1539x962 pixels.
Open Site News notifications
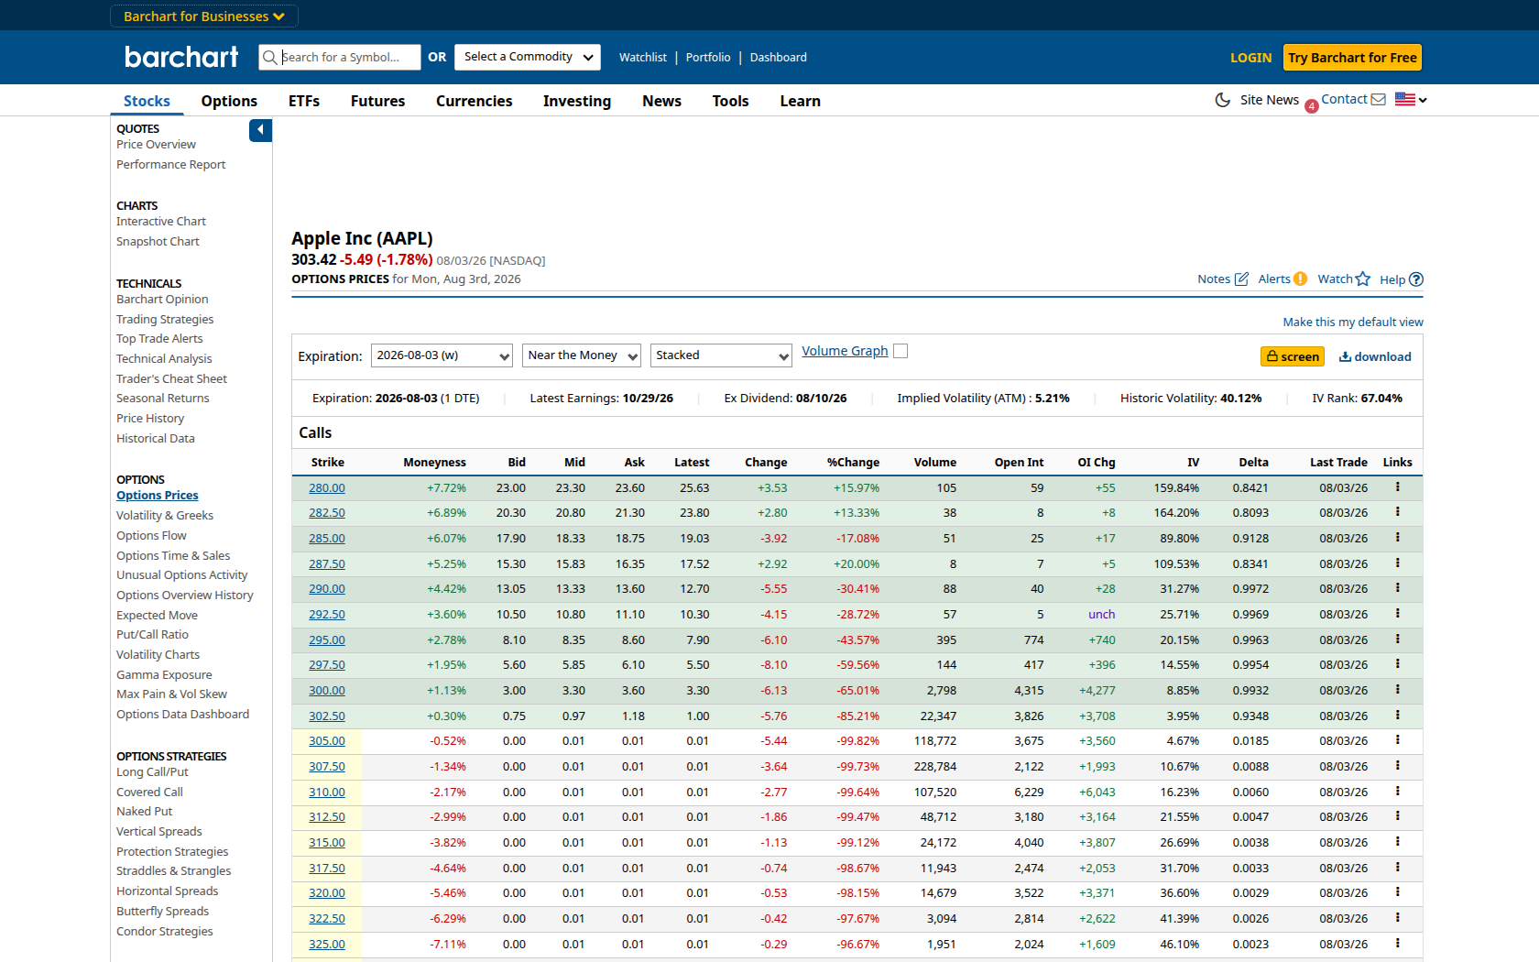(1269, 100)
